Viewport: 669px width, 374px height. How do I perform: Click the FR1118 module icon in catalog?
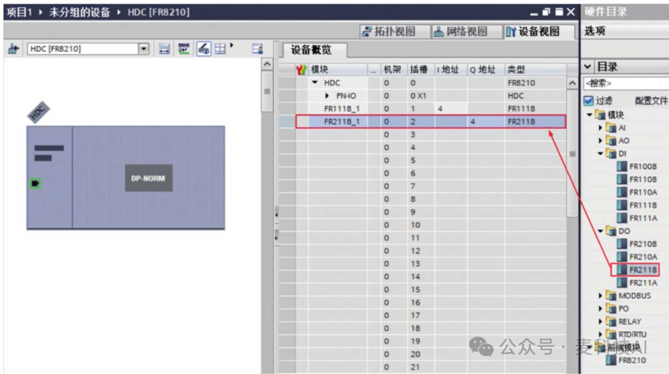click(622, 205)
